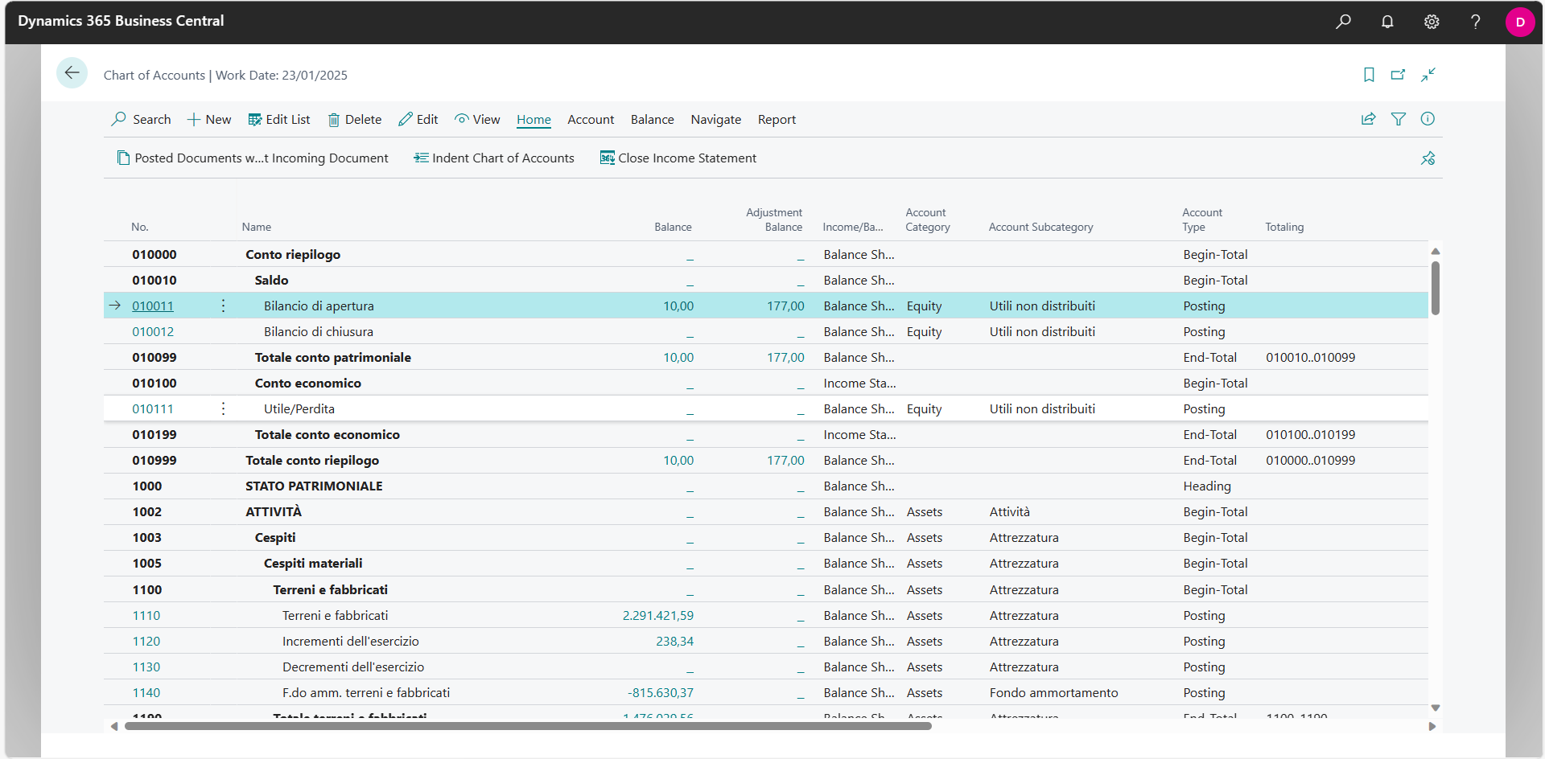This screenshot has height=759, width=1545.
Task: Select row STATO PATRIMONIALE
Action: [x=765, y=486]
